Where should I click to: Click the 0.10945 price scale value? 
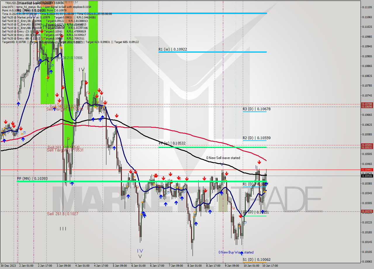coord(367,46)
